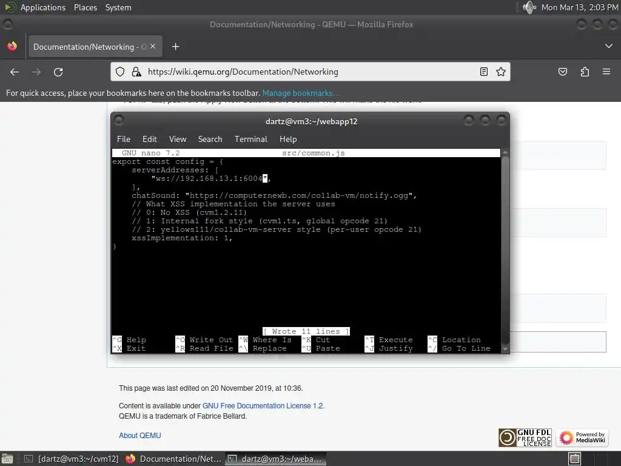Click the terminal scrollbar down arrow
Screen dimensions: 621x466
[x=505, y=349]
